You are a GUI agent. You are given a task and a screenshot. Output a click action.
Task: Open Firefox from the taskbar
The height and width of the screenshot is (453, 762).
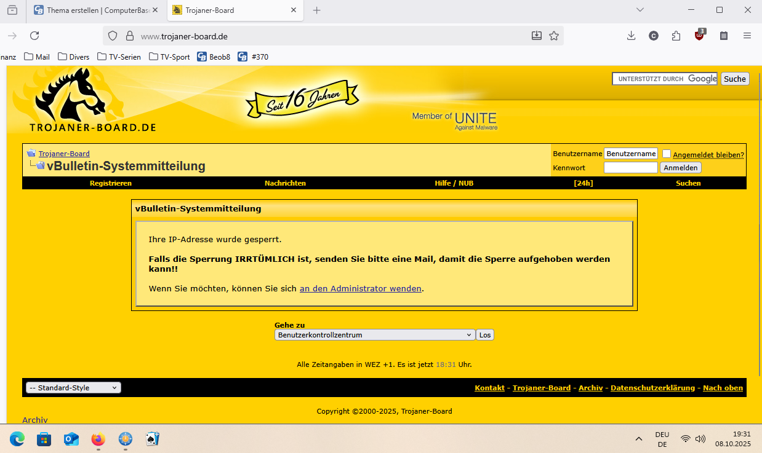click(x=98, y=439)
